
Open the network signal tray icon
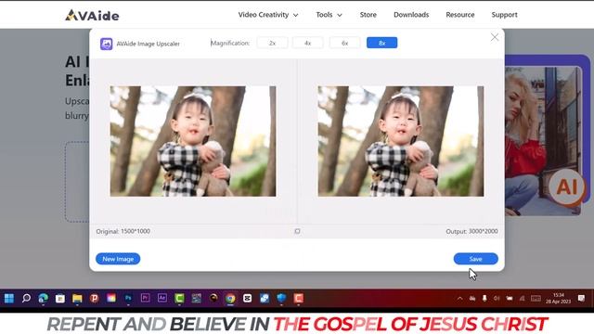[523, 299]
